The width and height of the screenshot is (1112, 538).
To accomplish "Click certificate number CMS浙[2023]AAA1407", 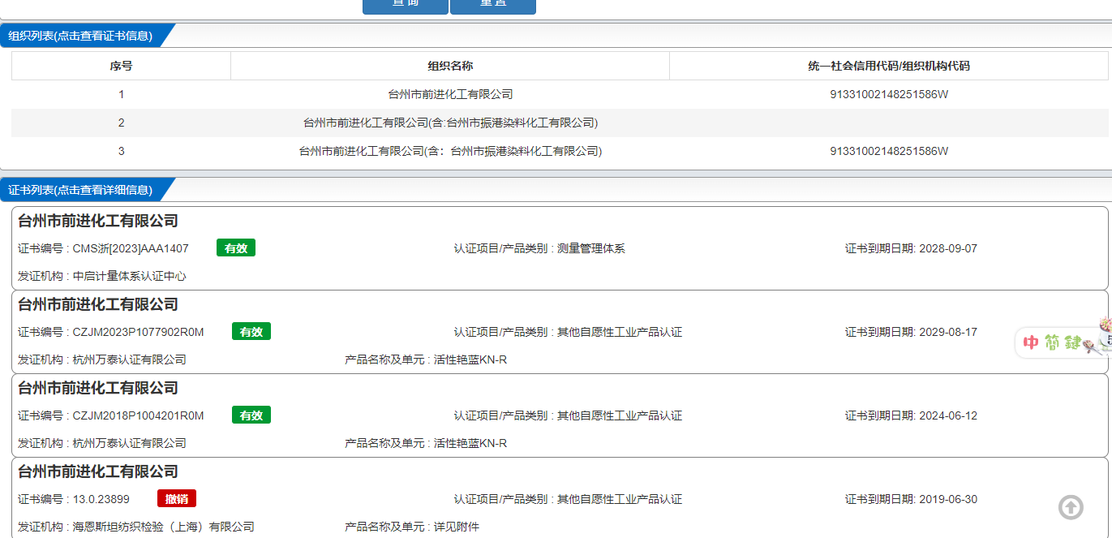I will pyautogui.click(x=131, y=248).
